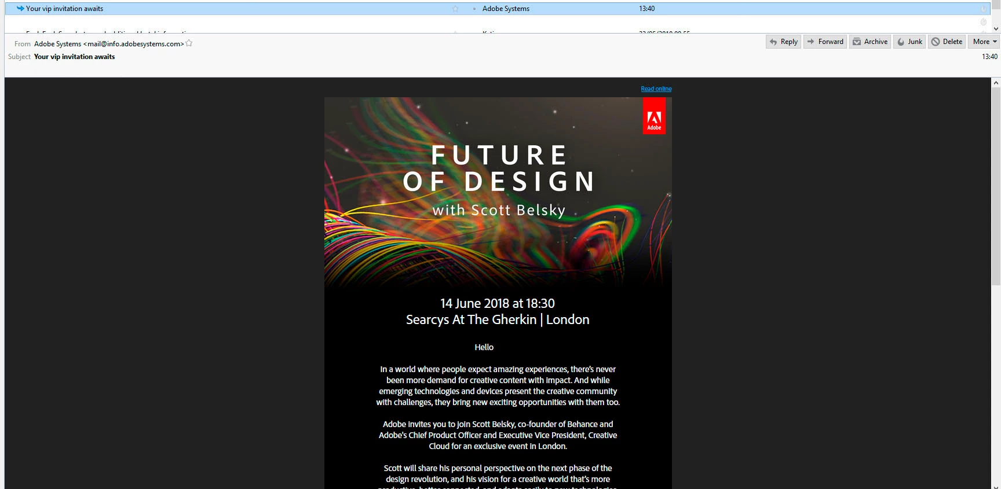Forward the VIP invitation email
Screen dimensions: 1001x489
click(x=825, y=42)
